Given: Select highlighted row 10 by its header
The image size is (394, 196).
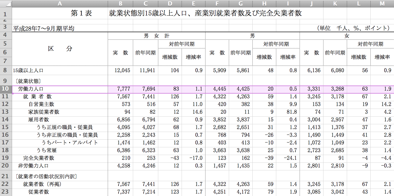Looking at the screenshot, I should 6,89.
